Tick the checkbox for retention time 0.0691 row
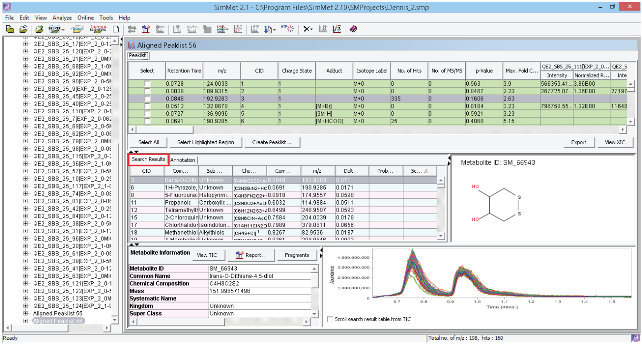The image size is (642, 344). coord(147,121)
